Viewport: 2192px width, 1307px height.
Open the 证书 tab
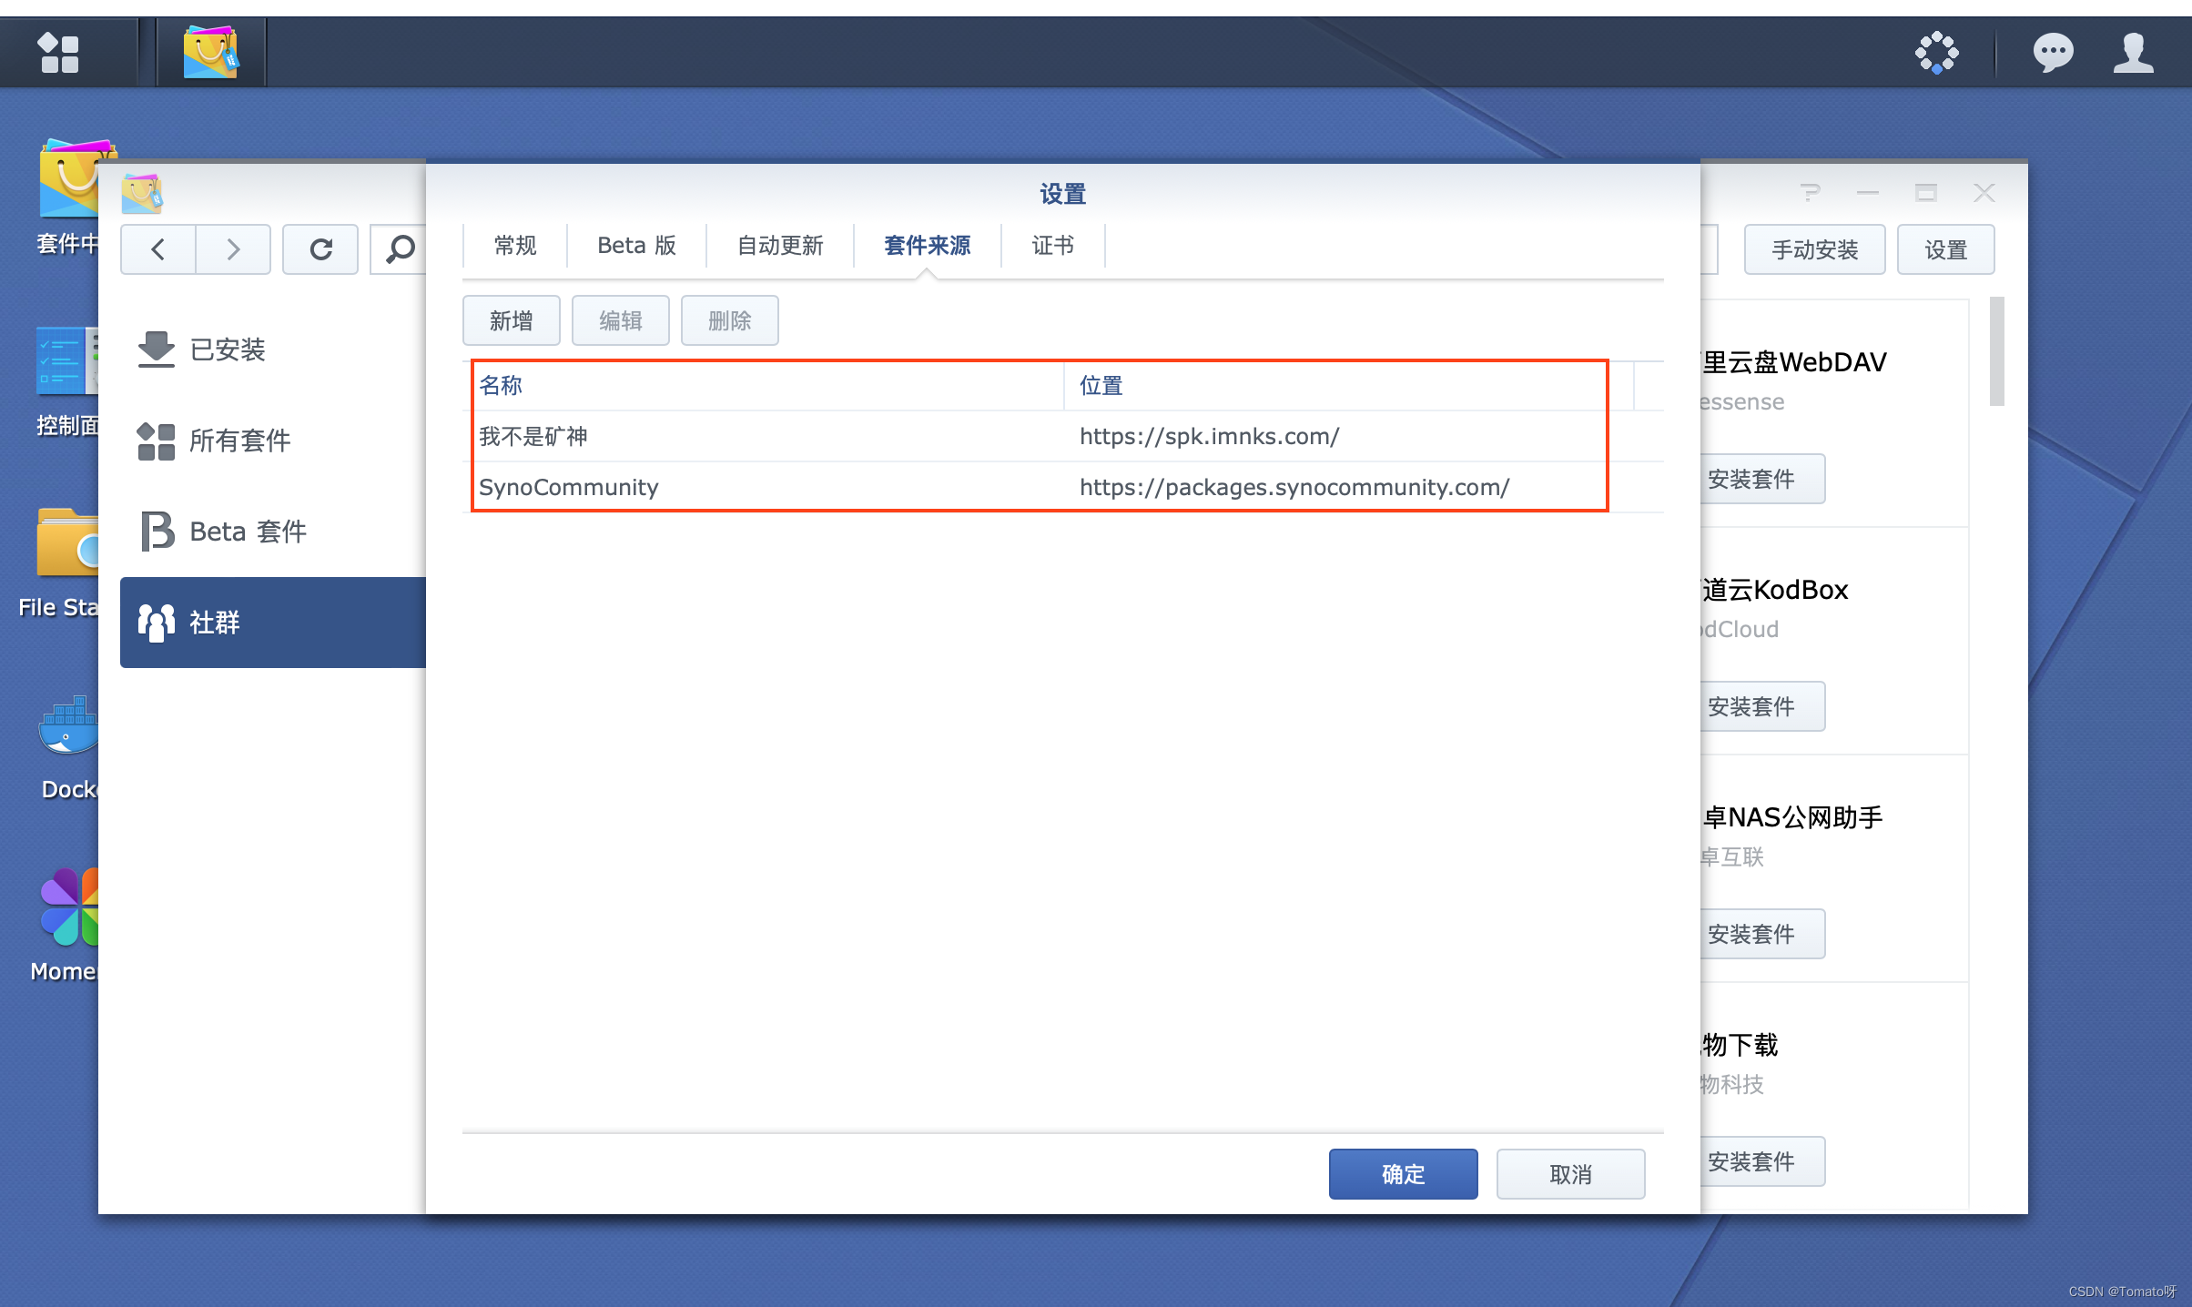click(x=1052, y=246)
